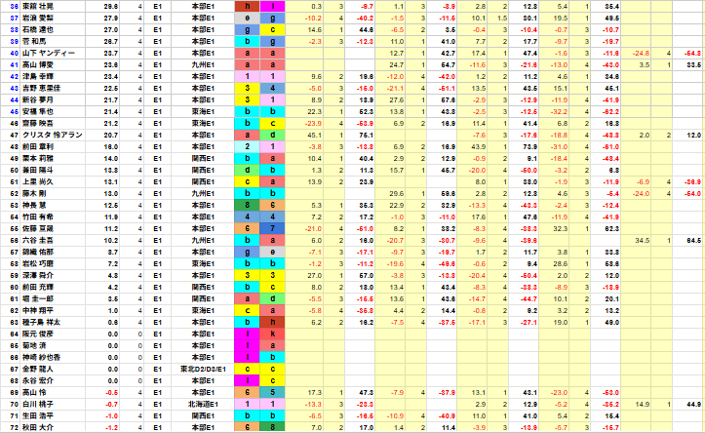The image size is (705, 433).
Task: Click the 東北D2/D3/E1 cell in row 67
Action: 203,370
